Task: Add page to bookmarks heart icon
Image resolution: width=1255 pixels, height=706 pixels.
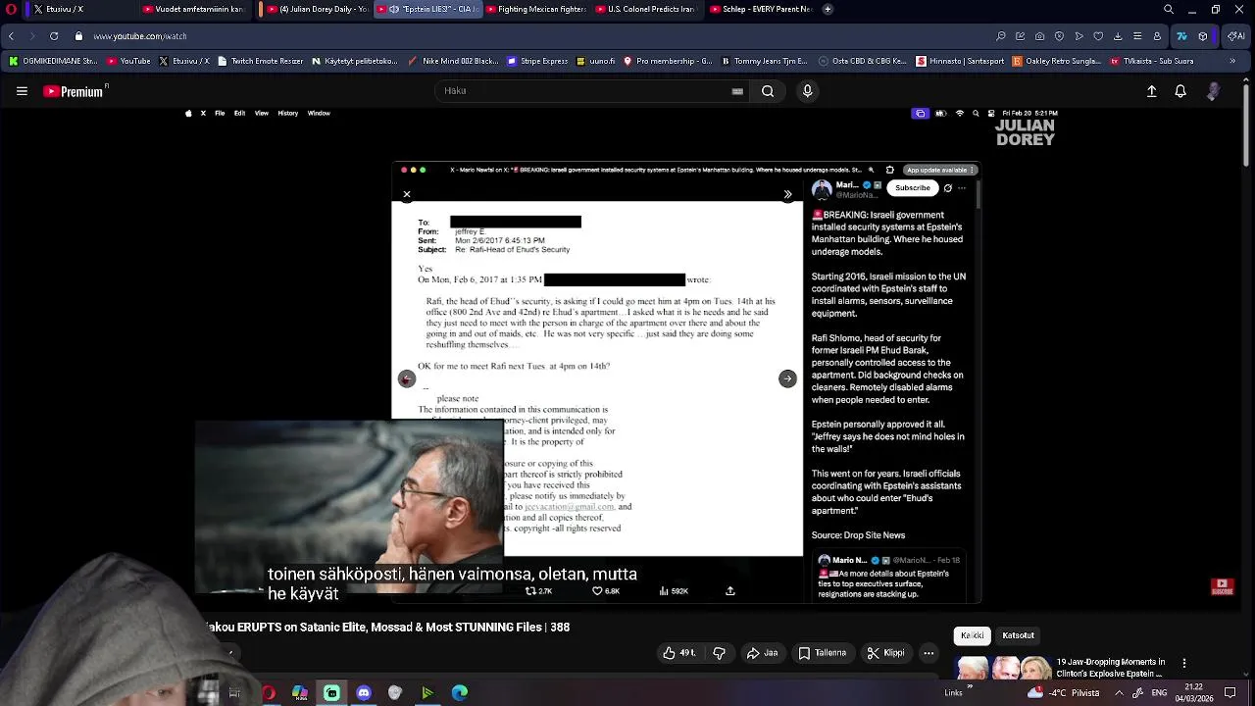Action: pyautogui.click(x=1098, y=36)
